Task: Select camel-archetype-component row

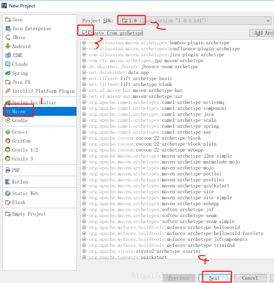Action: pos(158,108)
